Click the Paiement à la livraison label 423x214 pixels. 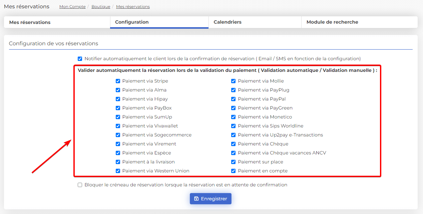click(x=148, y=162)
